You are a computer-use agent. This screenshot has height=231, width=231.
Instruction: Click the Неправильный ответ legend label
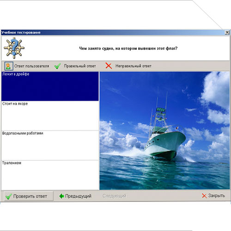(134, 66)
